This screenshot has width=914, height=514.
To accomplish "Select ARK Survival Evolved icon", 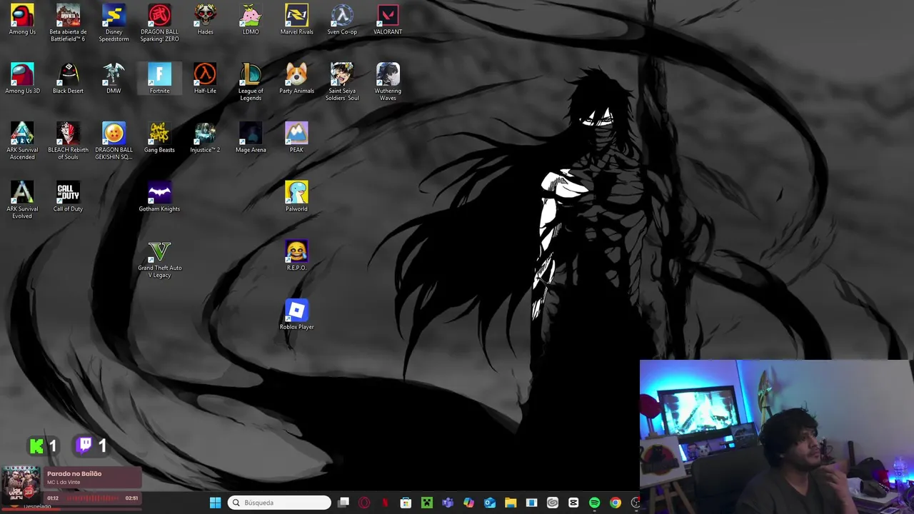I will (x=22, y=201).
